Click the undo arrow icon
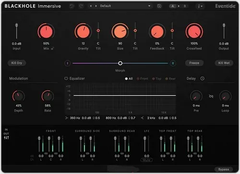 click(72, 6)
